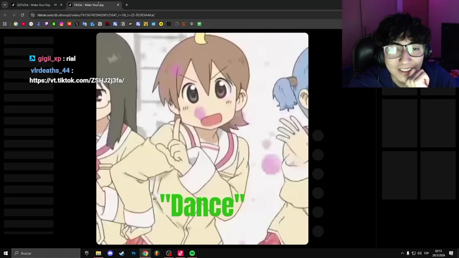
Task: Open the SoundCloud bookmark
Action: 69,24
